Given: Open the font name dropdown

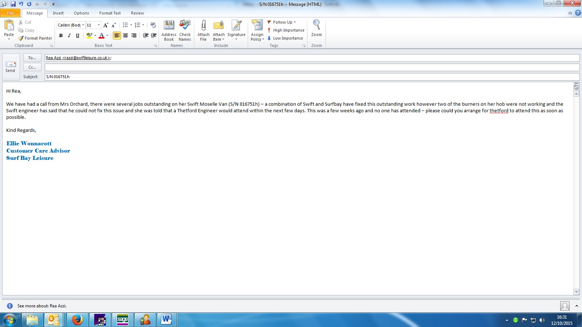Looking at the screenshot, I should [83, 25].
